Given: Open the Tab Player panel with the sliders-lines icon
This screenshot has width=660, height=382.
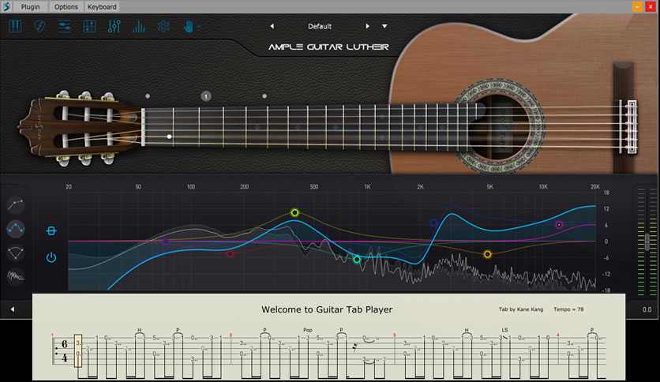Looking at the screenshot, I should click(x=65, y=27).
